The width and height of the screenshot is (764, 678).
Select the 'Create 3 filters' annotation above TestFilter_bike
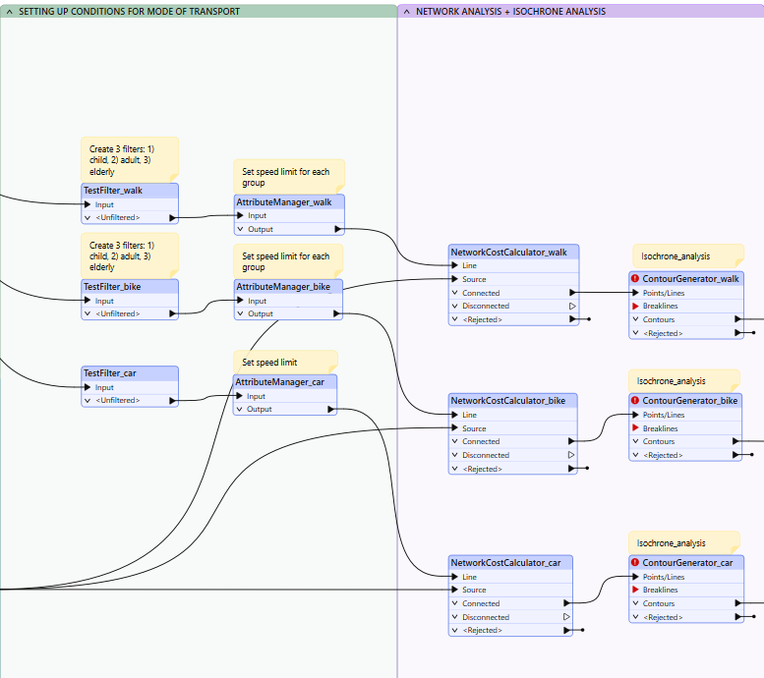tap(130, 255)
